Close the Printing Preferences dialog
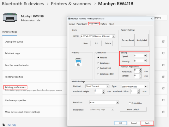 [x=152, y=19]
